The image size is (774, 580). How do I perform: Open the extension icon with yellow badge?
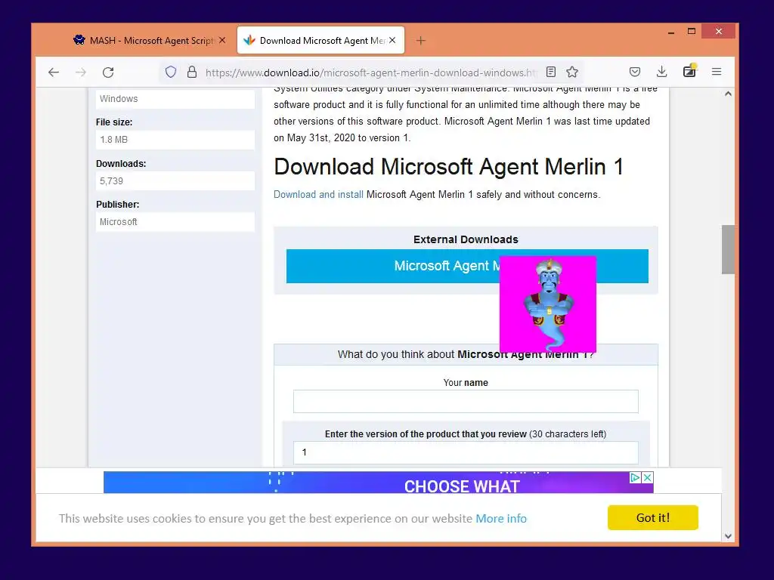689,72
